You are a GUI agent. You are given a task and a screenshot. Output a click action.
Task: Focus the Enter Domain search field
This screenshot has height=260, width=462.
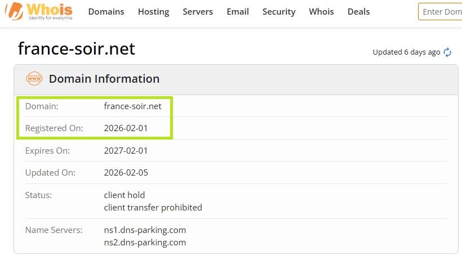tap(442, 12)
